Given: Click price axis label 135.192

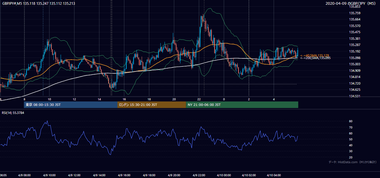Looking at the screenshot, I should coord(355,51).
